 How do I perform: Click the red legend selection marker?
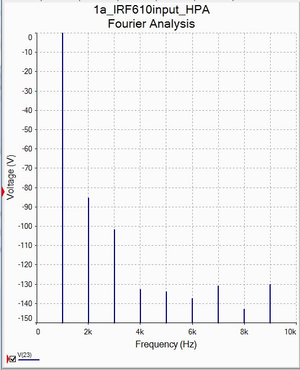click(8, 359)
